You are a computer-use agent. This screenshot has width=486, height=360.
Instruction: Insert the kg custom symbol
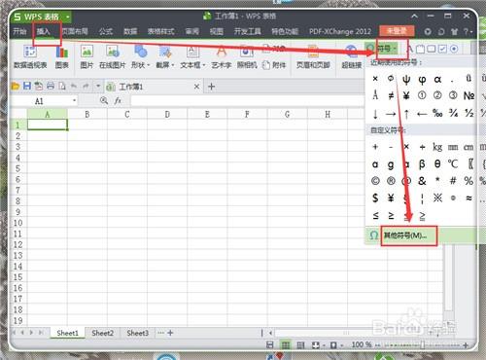point(437,147)
